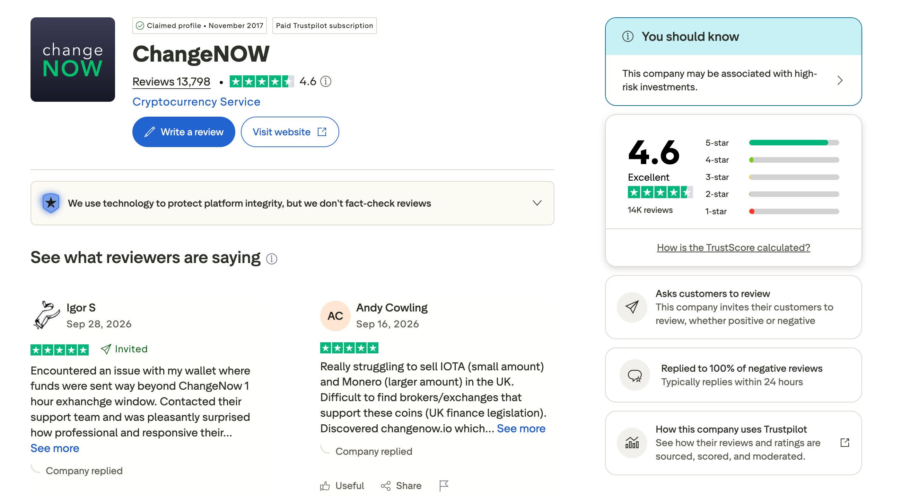This screenshot has width=901, height=497.
Task: Click the Visit website button
Action: 290,132
